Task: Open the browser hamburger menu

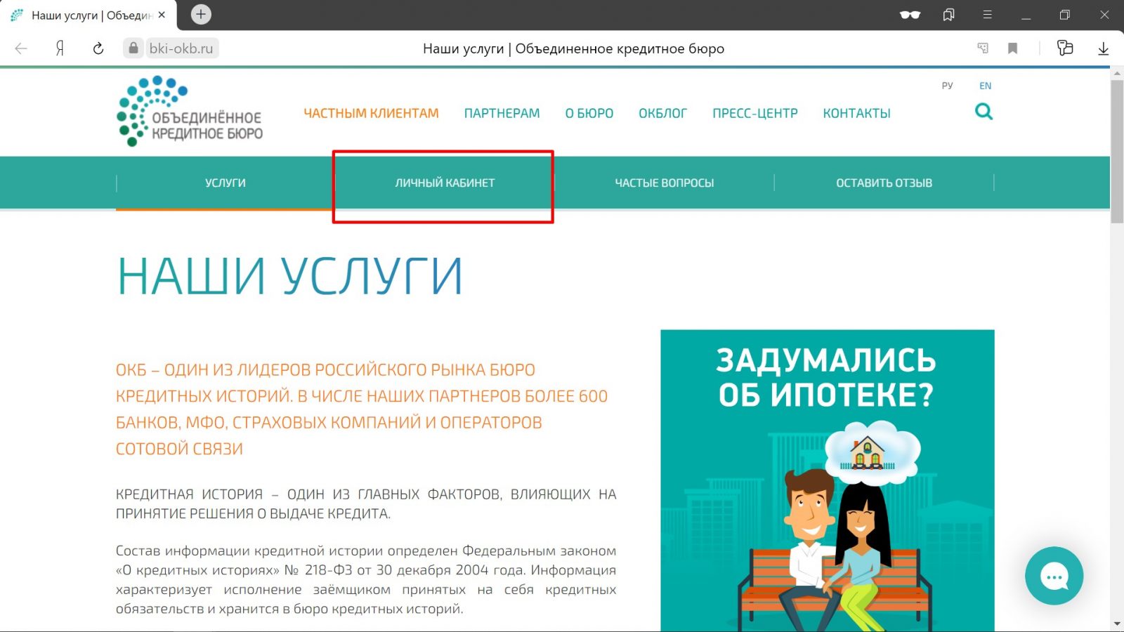Action: pos(987,15)
